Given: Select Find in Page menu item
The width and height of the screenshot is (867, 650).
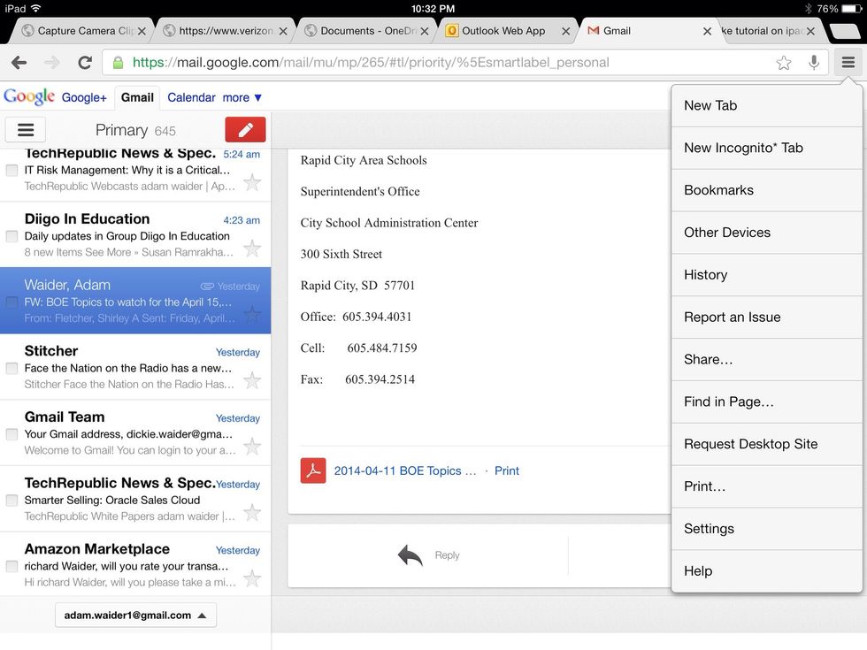Looking at the screenshot, I should tap(729, 401).
